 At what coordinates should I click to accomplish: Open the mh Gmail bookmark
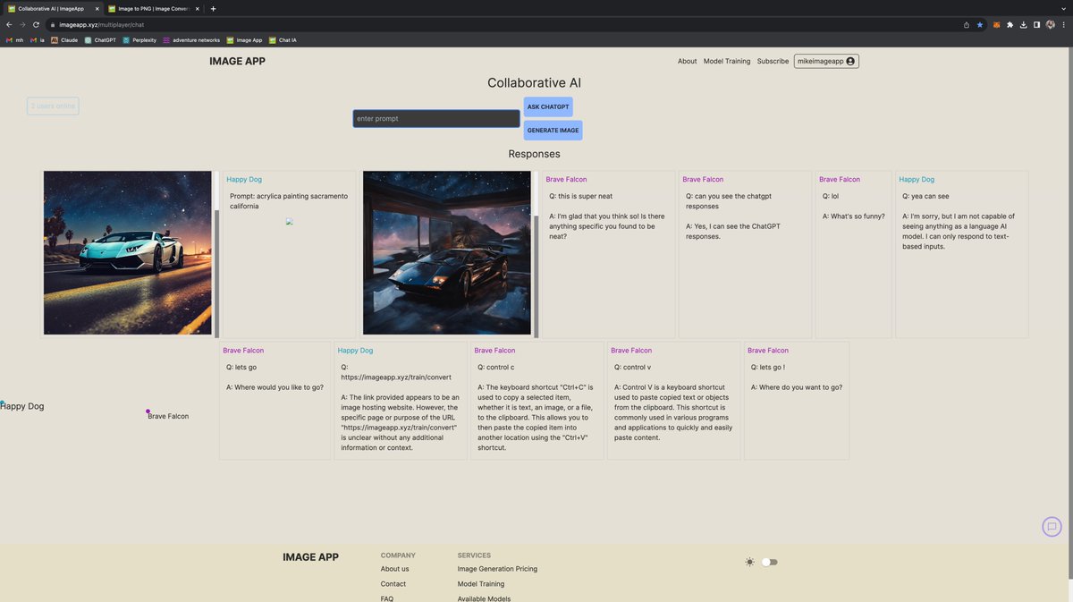14,40
